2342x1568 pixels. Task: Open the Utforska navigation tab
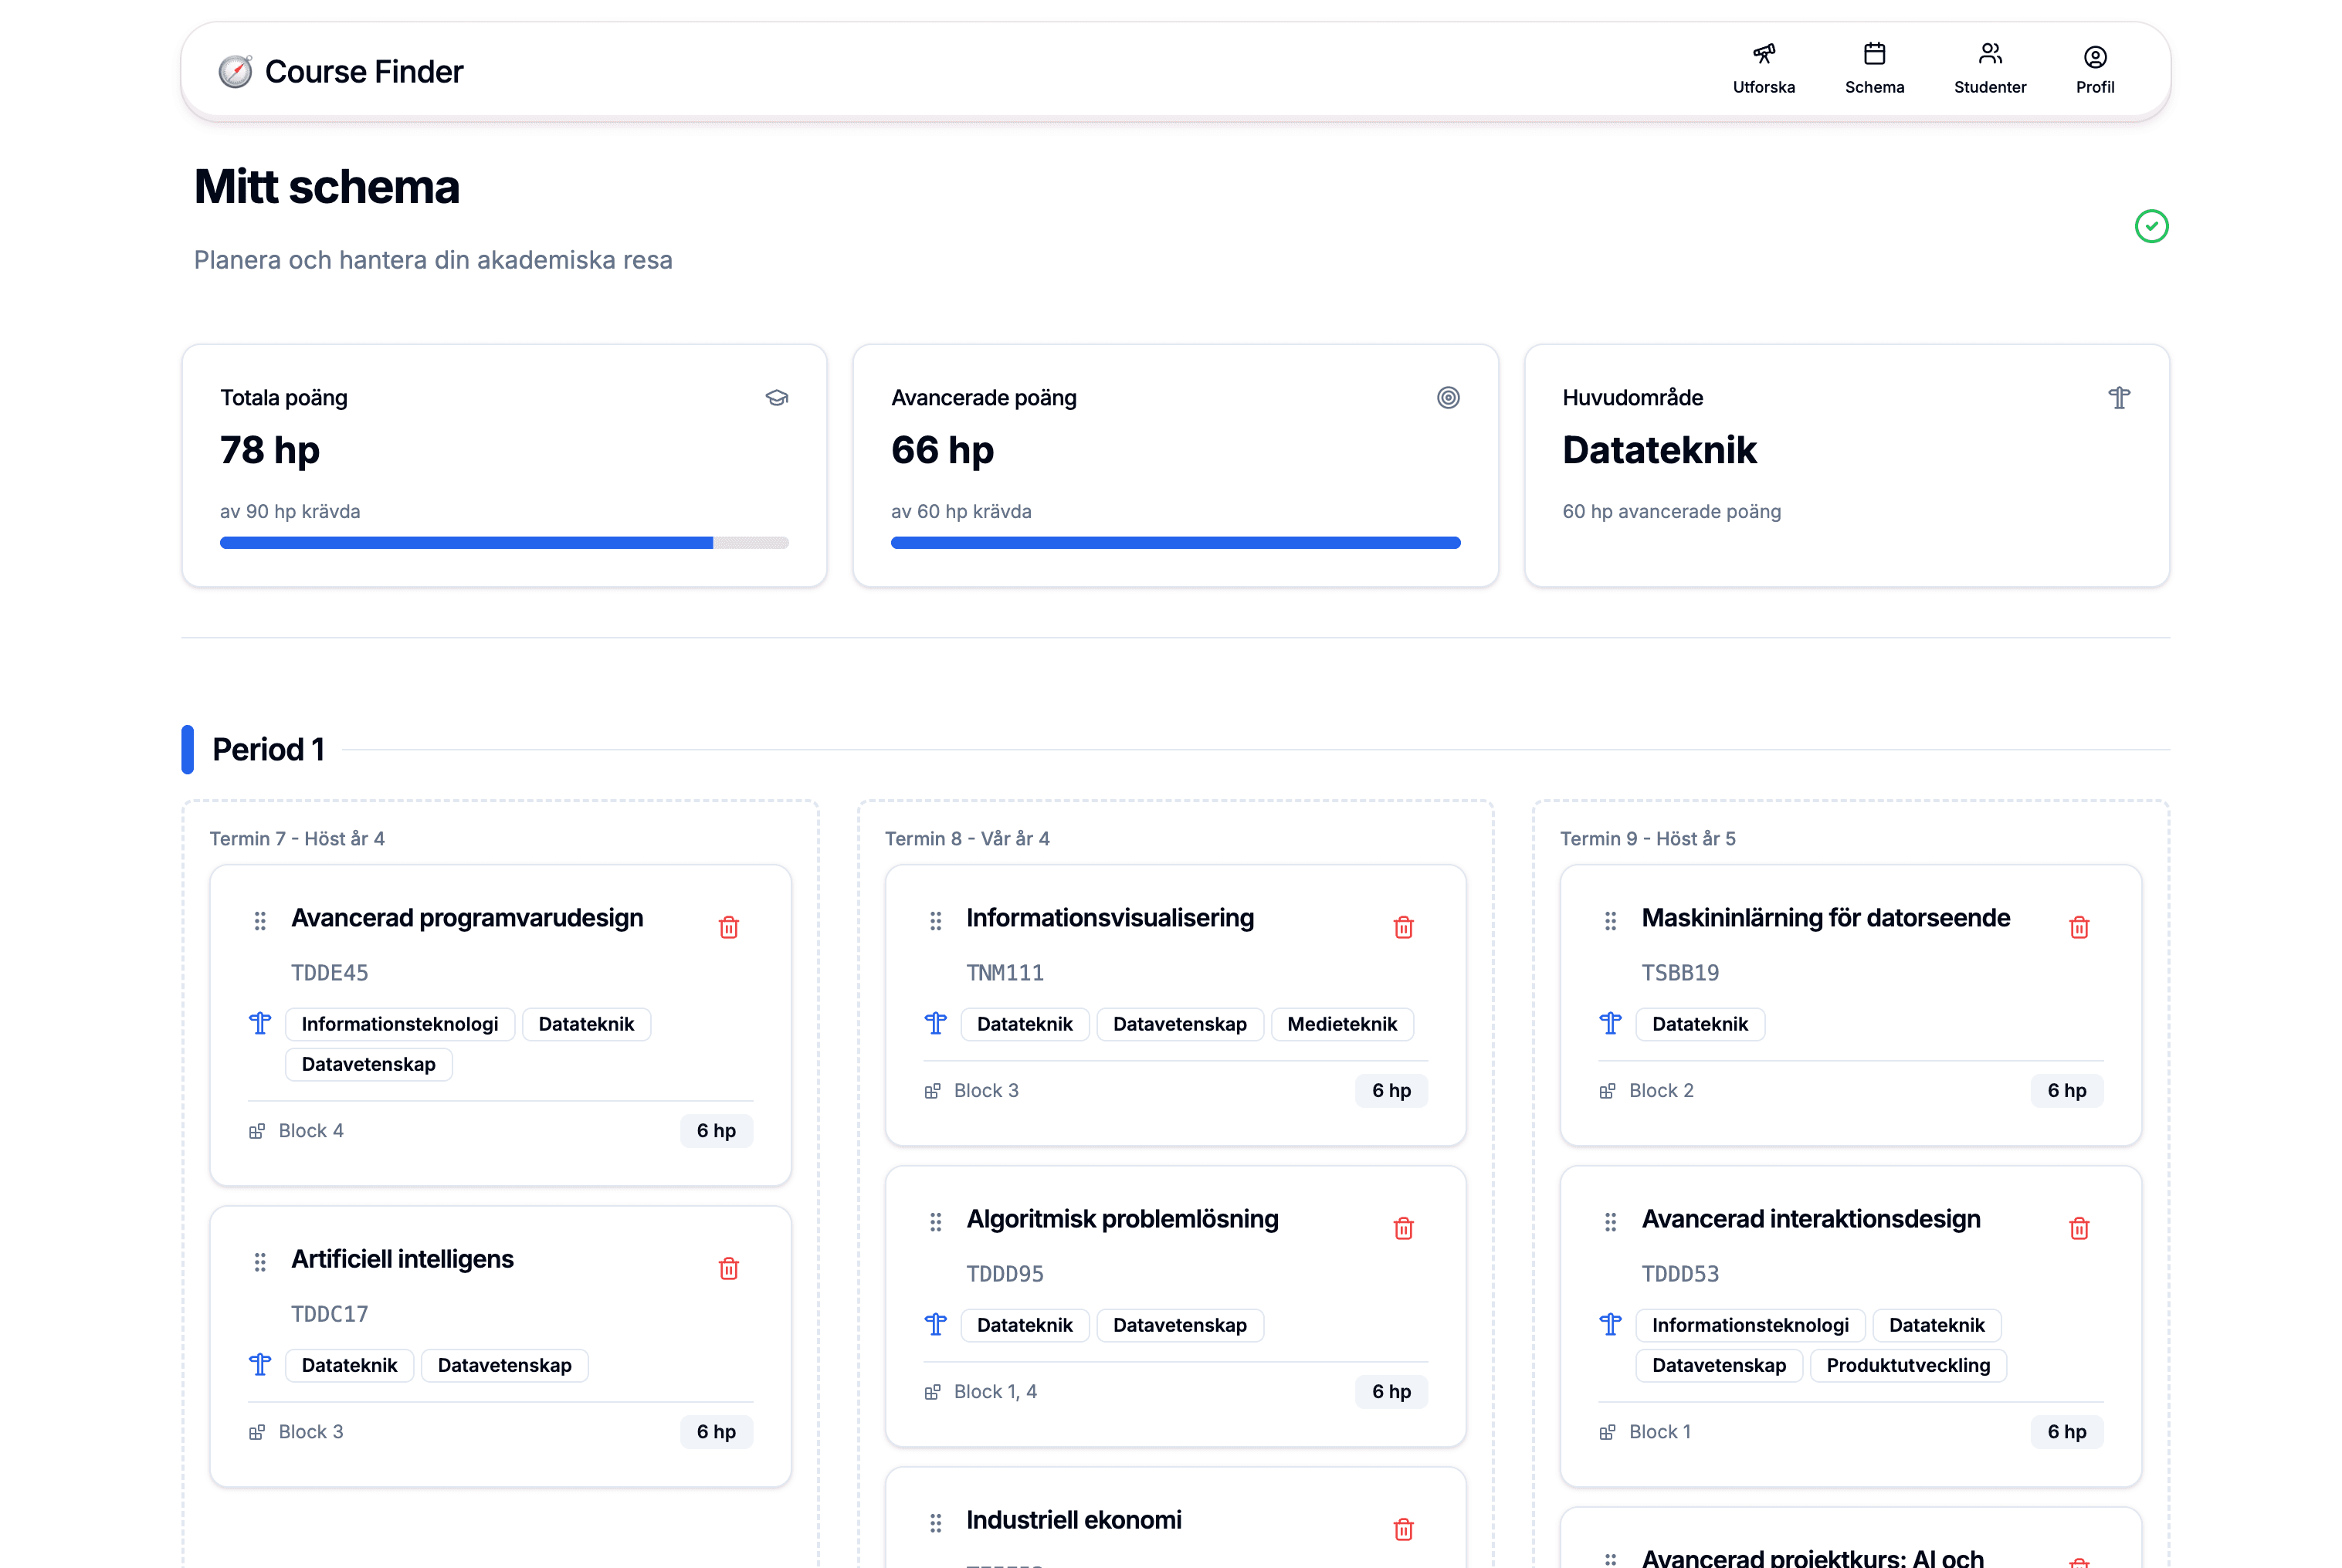click(x=1763, y=69)
